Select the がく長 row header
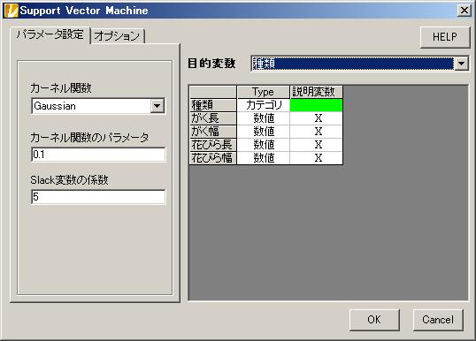The width and height of the screenshot is (476, 341). pyautogui.click(x=213, y=118)
